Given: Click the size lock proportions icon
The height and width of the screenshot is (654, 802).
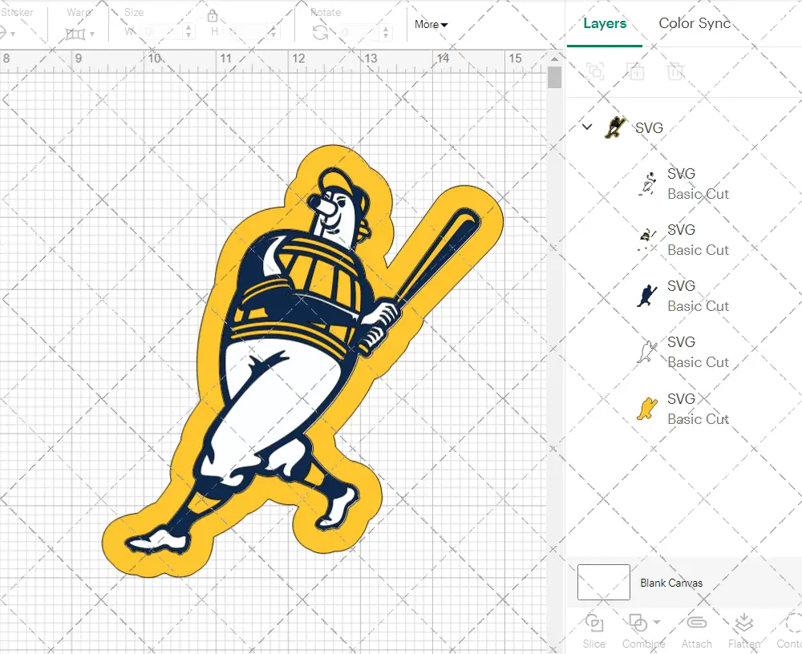Looking at the screenshot, I should pos(213,16).
